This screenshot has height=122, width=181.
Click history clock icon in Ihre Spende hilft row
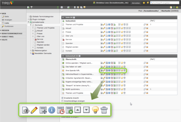(x=112, y=70)
